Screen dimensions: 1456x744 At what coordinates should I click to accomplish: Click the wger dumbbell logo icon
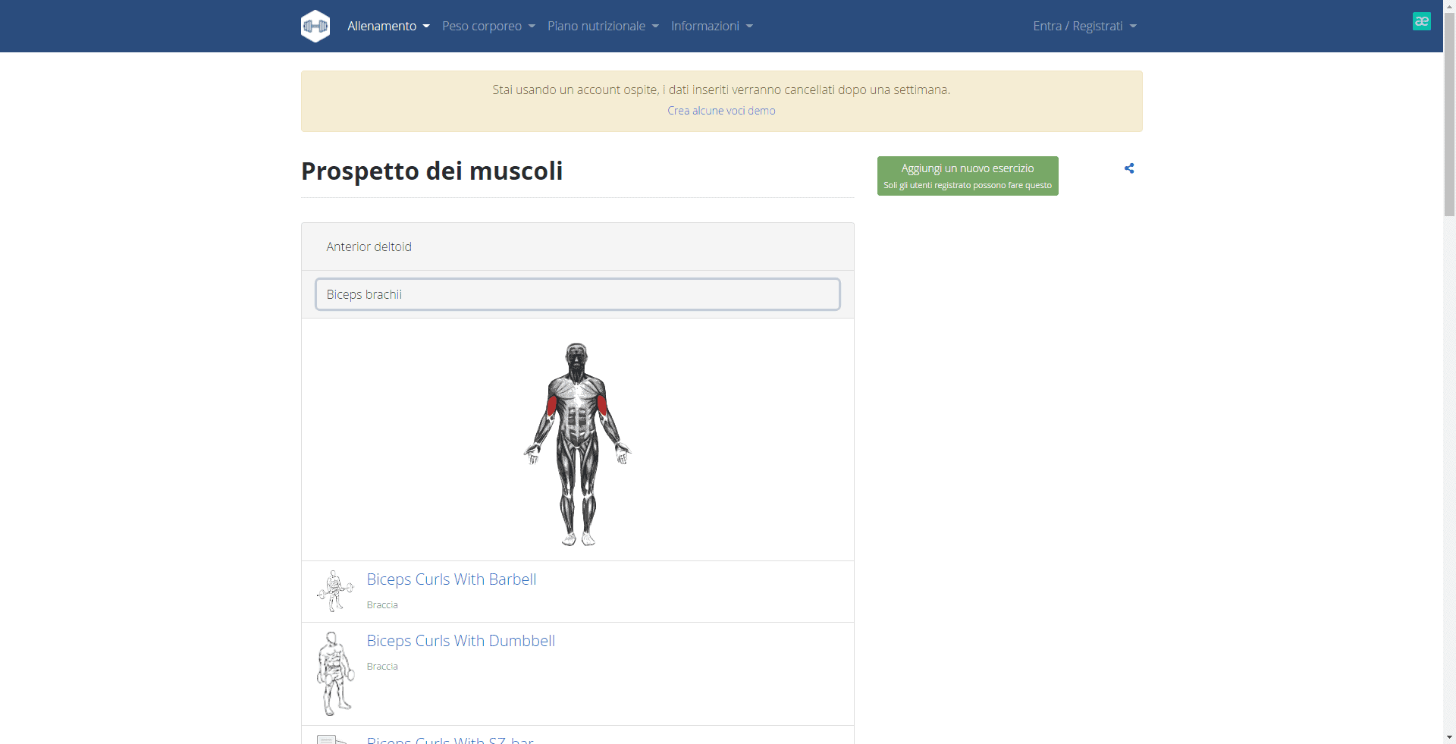coord(315,26)
